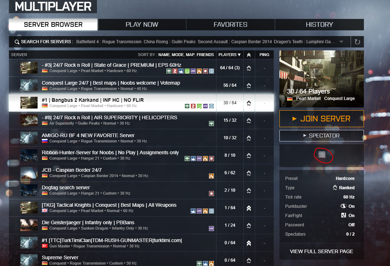
Task: Click the green target icon on Rock n Roll #3 row
Action: 187,71
